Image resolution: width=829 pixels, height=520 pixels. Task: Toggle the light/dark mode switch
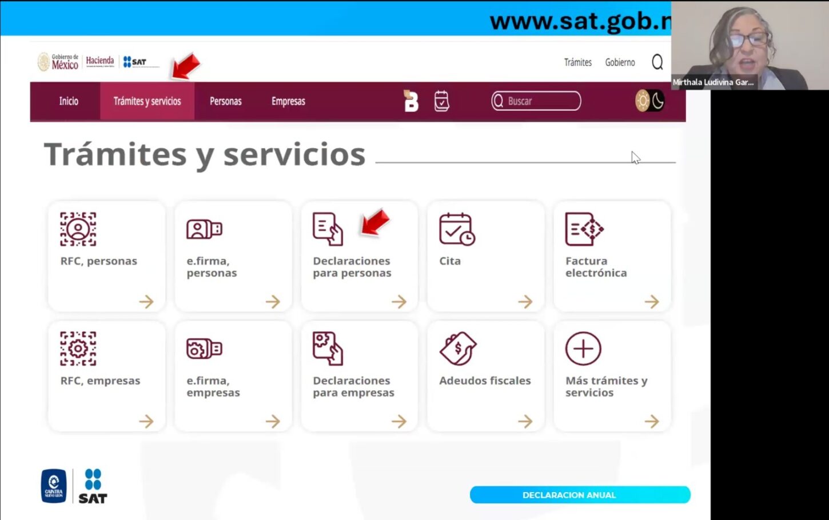(x=650, y=101)
